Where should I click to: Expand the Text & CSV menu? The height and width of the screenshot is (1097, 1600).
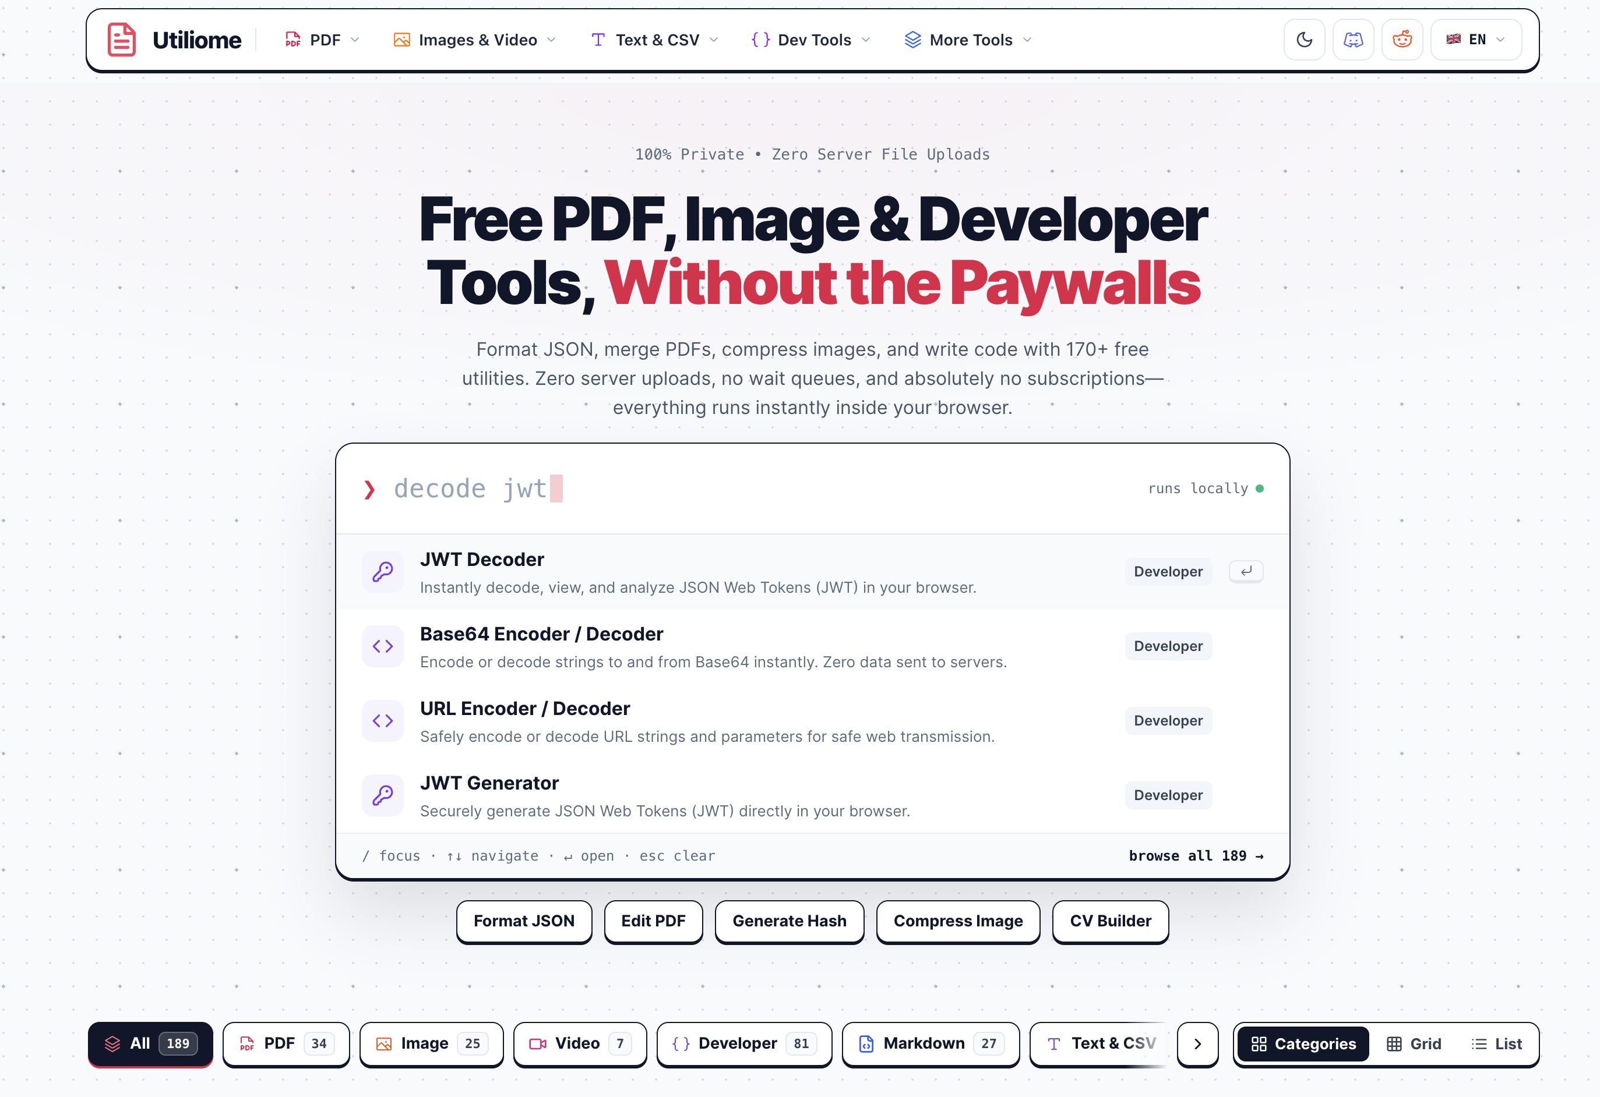coord(655,40)
